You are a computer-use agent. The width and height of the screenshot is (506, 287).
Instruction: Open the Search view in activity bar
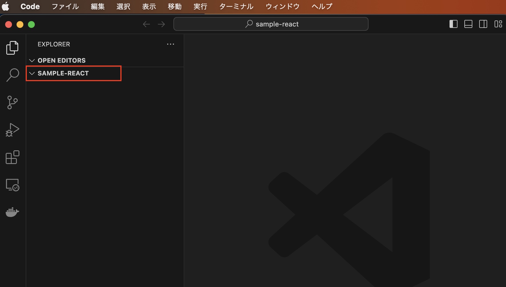click(12, 75)
